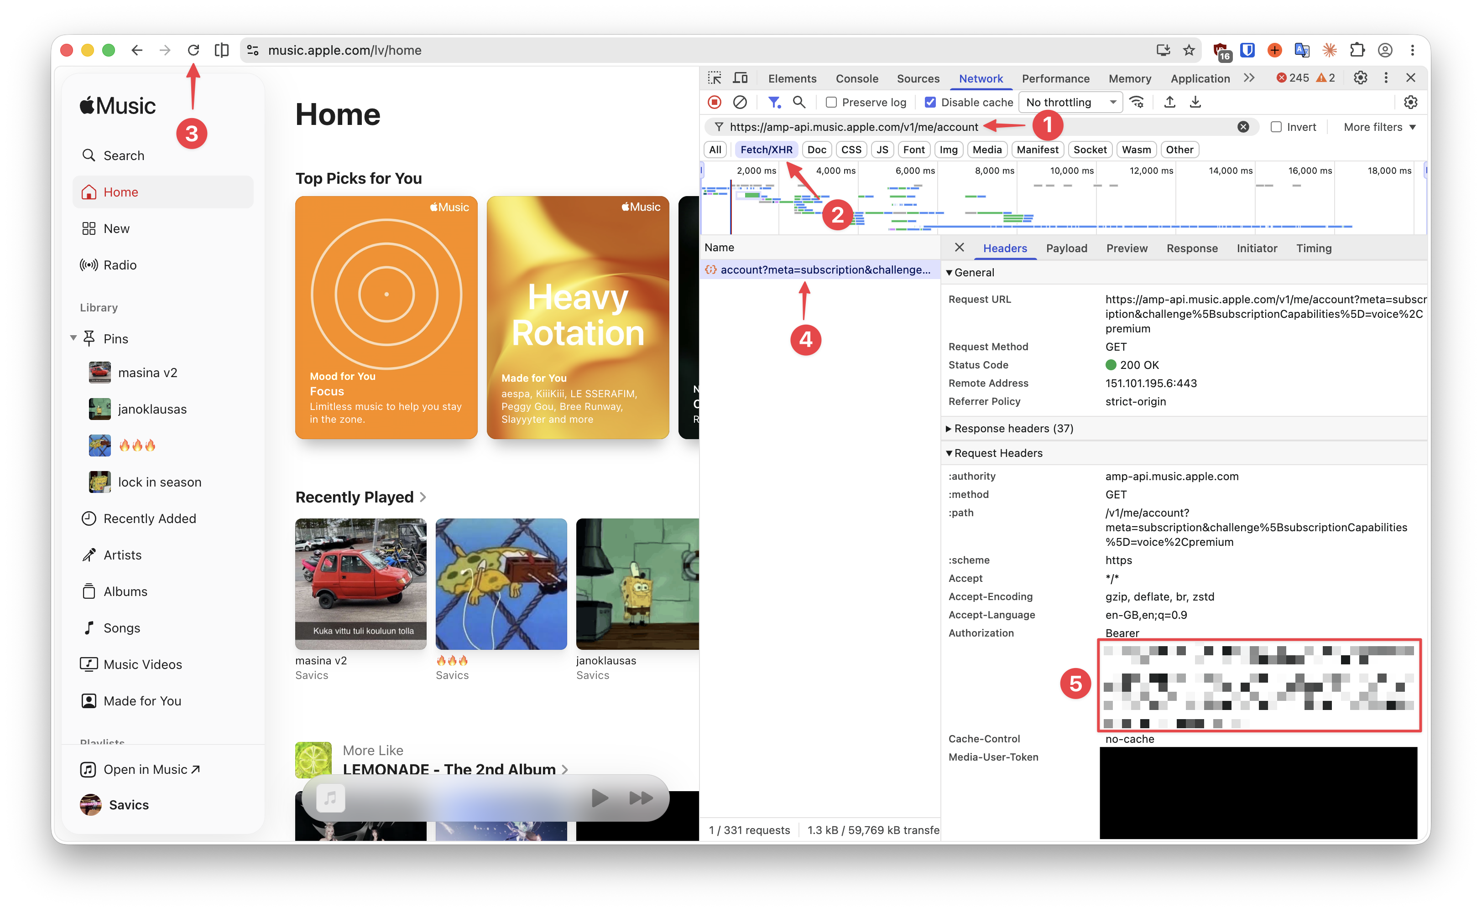
Task: Click Open in Music link
Action: [x=140, y=770]
